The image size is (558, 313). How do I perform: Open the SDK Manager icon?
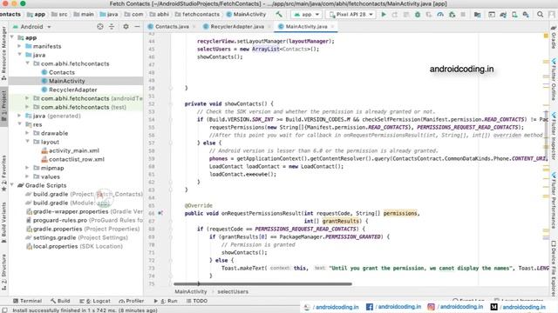click(x=526, y=15)
